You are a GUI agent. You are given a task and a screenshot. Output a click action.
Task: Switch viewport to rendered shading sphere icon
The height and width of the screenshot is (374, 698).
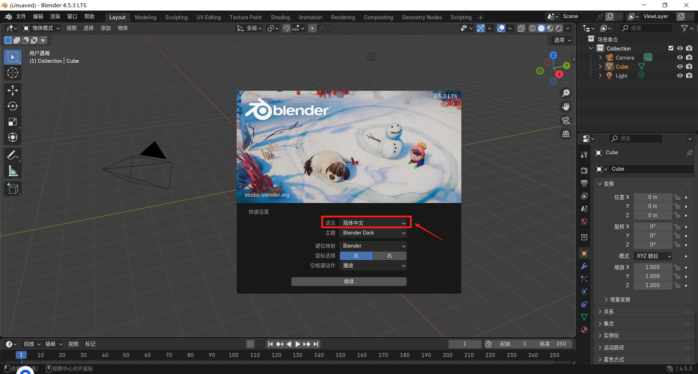558,28
